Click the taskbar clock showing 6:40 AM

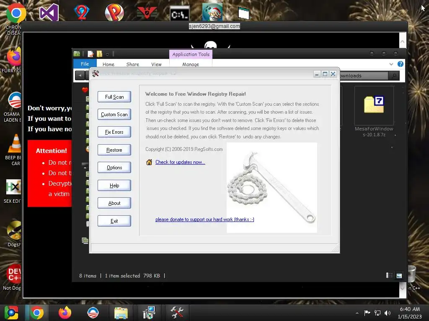tap(410, 313)
